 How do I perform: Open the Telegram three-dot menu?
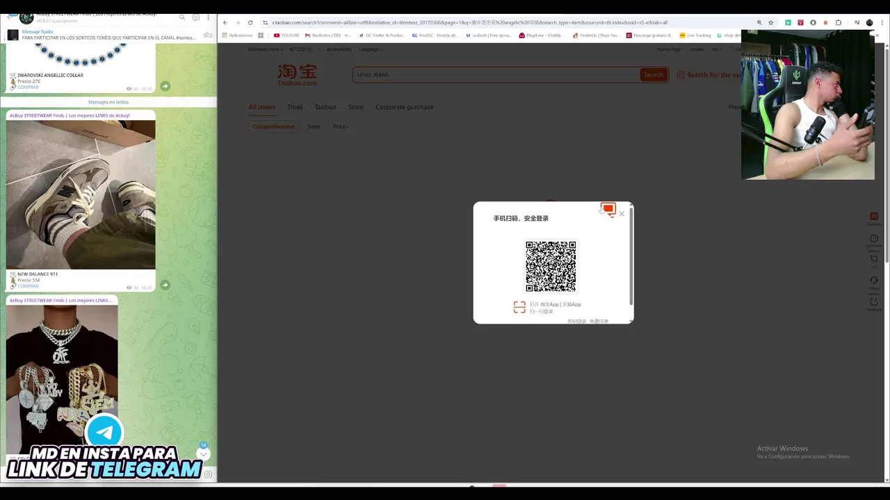208,17
